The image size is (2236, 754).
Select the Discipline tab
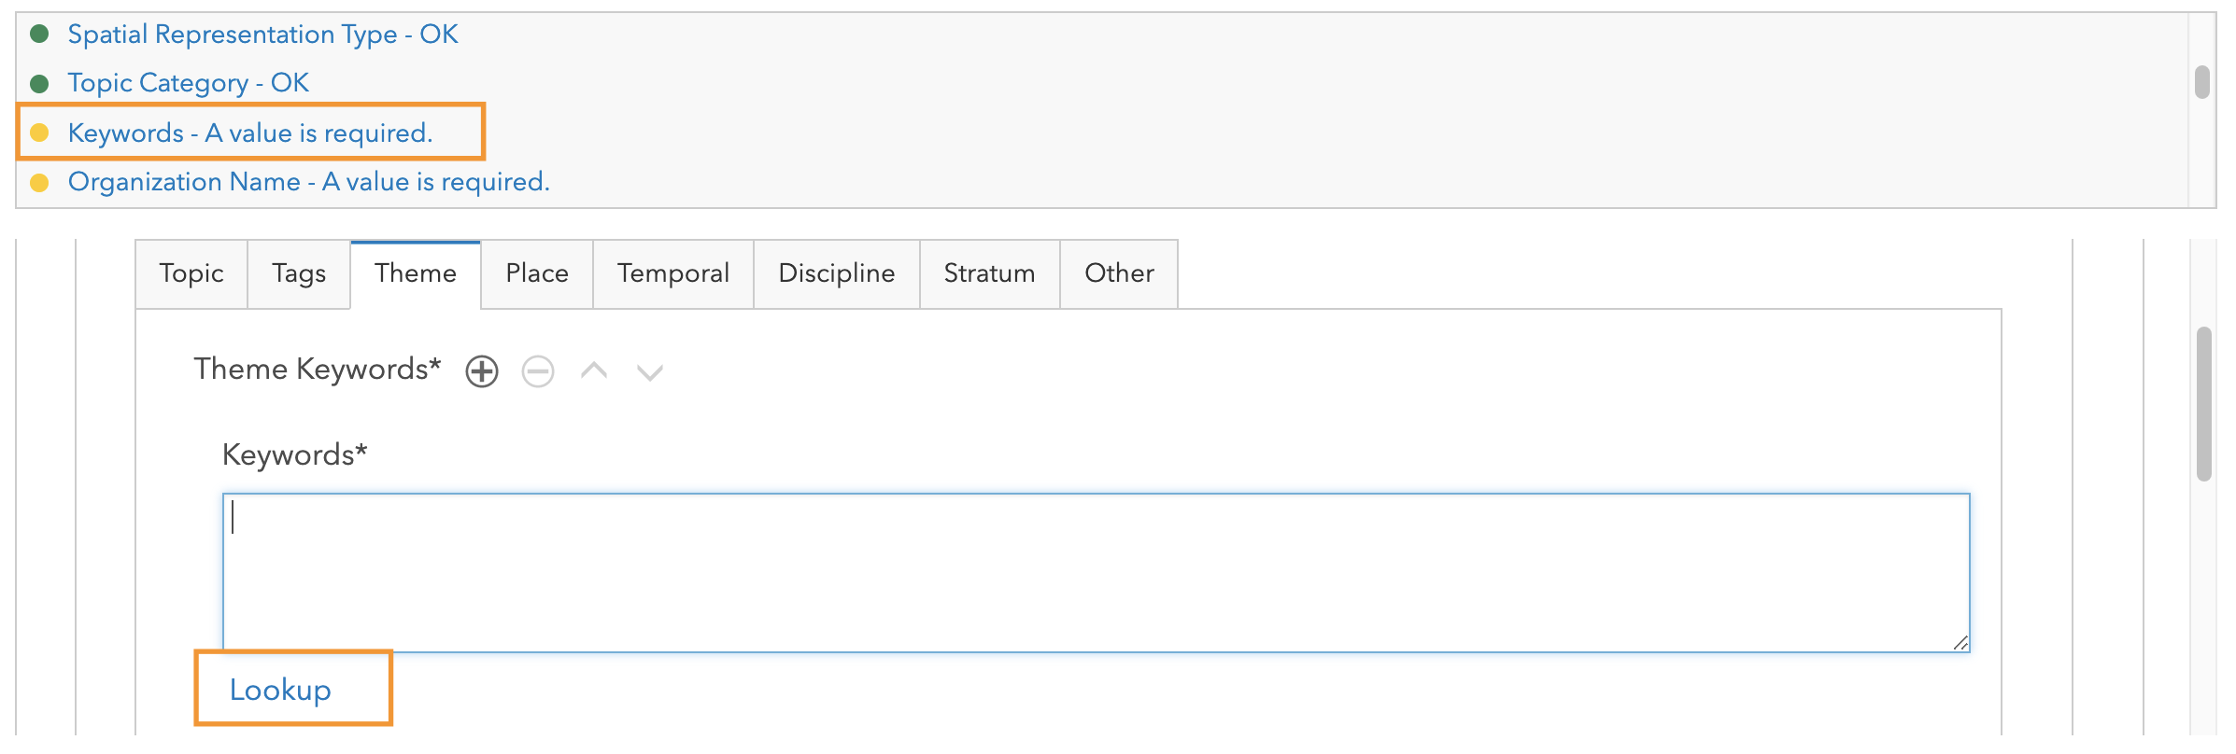pyautogui.click(x=837, y=273)
